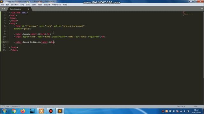Launch Google Chrome from the taskbar
The width and height of the screenshot is (204, 114).
pos(13,111)
